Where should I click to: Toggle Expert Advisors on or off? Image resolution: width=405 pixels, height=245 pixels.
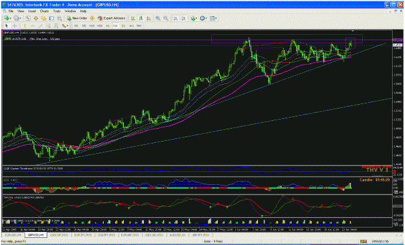[x=111, y=18]
